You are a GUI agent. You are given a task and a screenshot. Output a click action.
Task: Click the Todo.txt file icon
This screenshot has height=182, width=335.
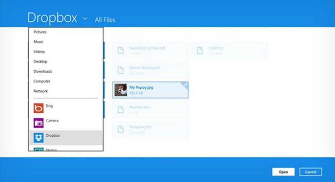200,51
